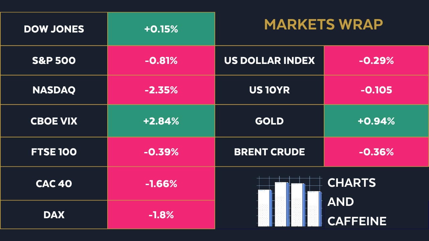
Task: Click the DAX -1.8% value cell
Action: tap(161, 215)
